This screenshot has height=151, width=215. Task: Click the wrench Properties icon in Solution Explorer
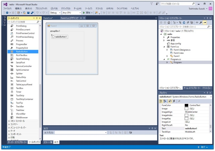pyautogui.click(x=201, y=22)
